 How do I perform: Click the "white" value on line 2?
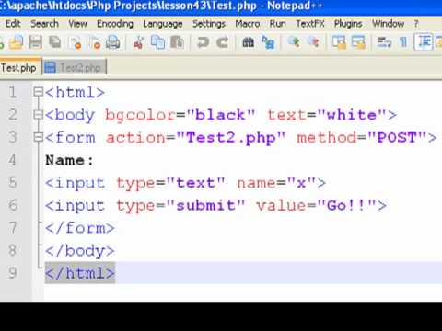point(352,115)
